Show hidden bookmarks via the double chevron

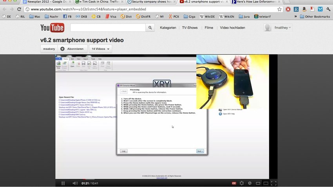(x=295, y=16)
